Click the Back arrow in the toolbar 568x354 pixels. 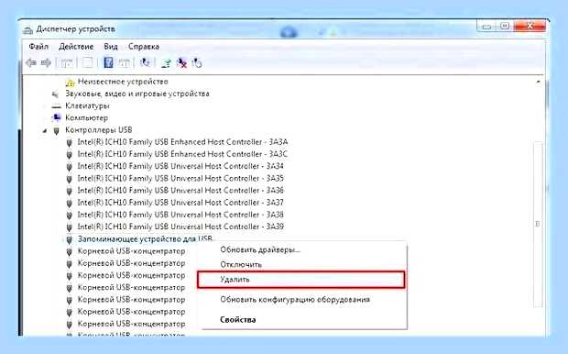(x=31, y=63)
